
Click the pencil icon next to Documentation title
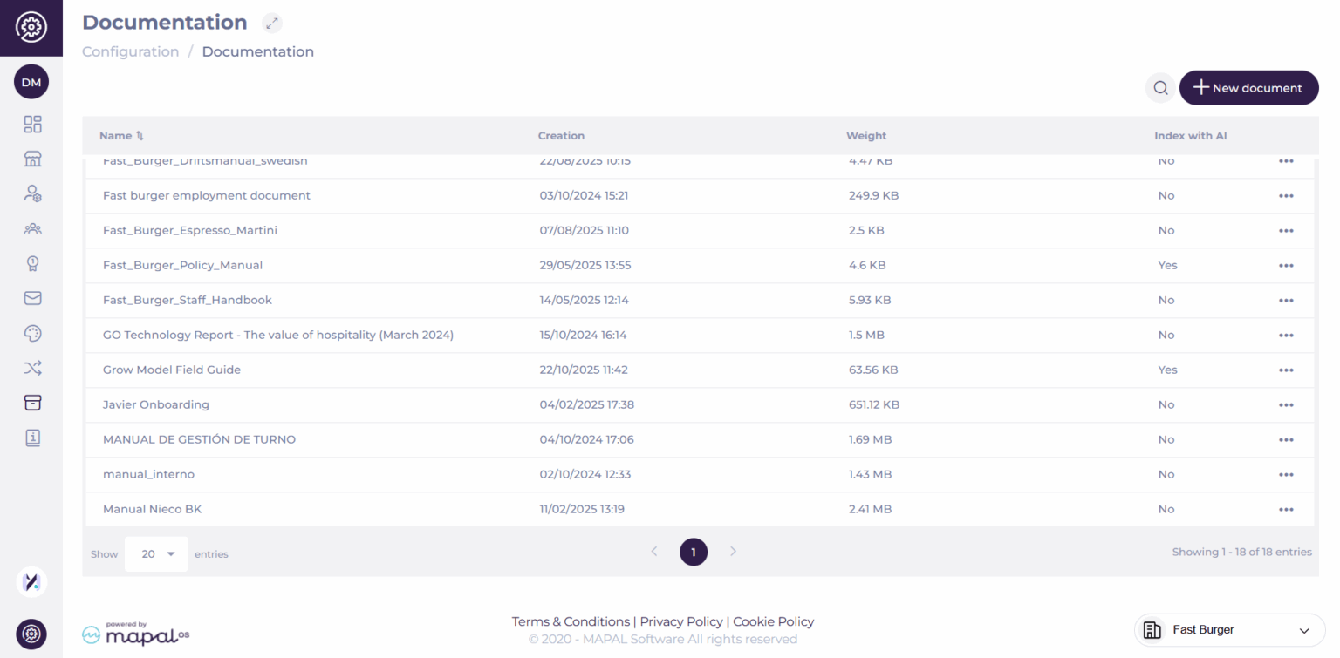[271, 23]
